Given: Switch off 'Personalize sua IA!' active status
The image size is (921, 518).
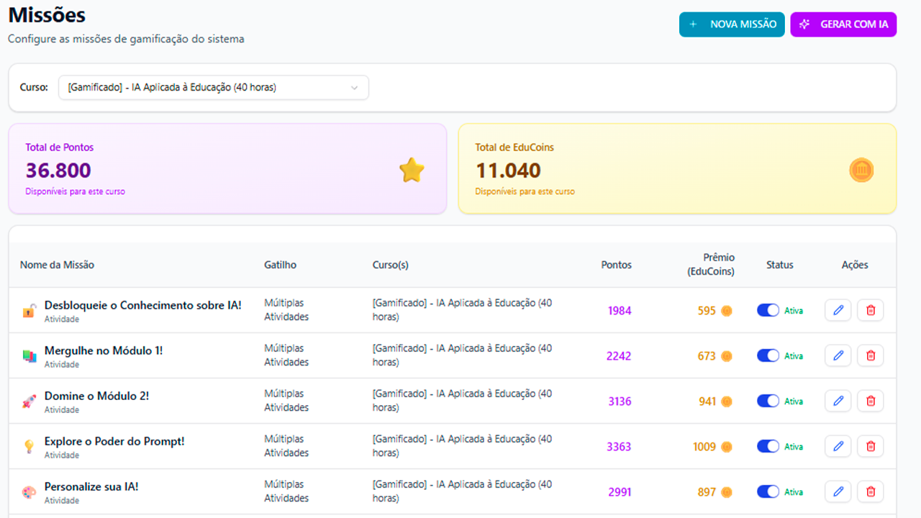Looking at the screenshot, I should coord(768,491).
